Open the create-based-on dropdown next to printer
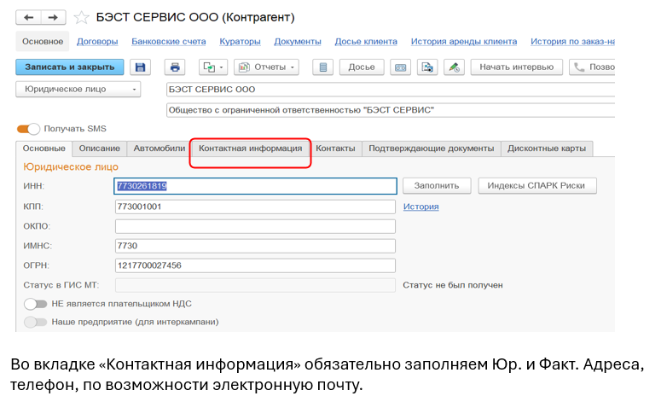Viewport: 667px width, 396px height. [x=212, y=67]
